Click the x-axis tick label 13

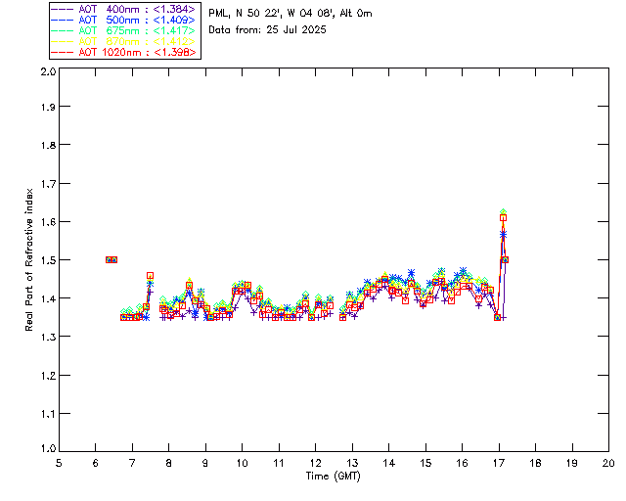coord(352,463)
